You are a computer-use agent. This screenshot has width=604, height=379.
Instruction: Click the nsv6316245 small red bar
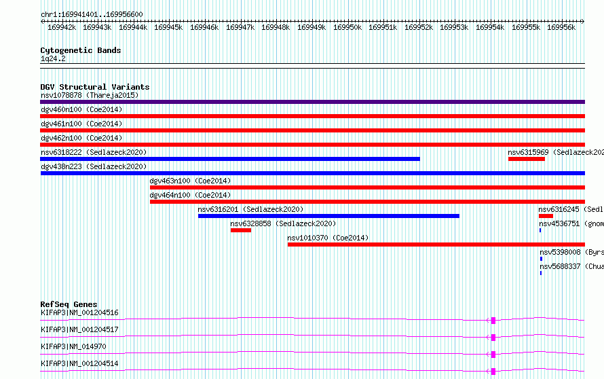pos(546,216)
